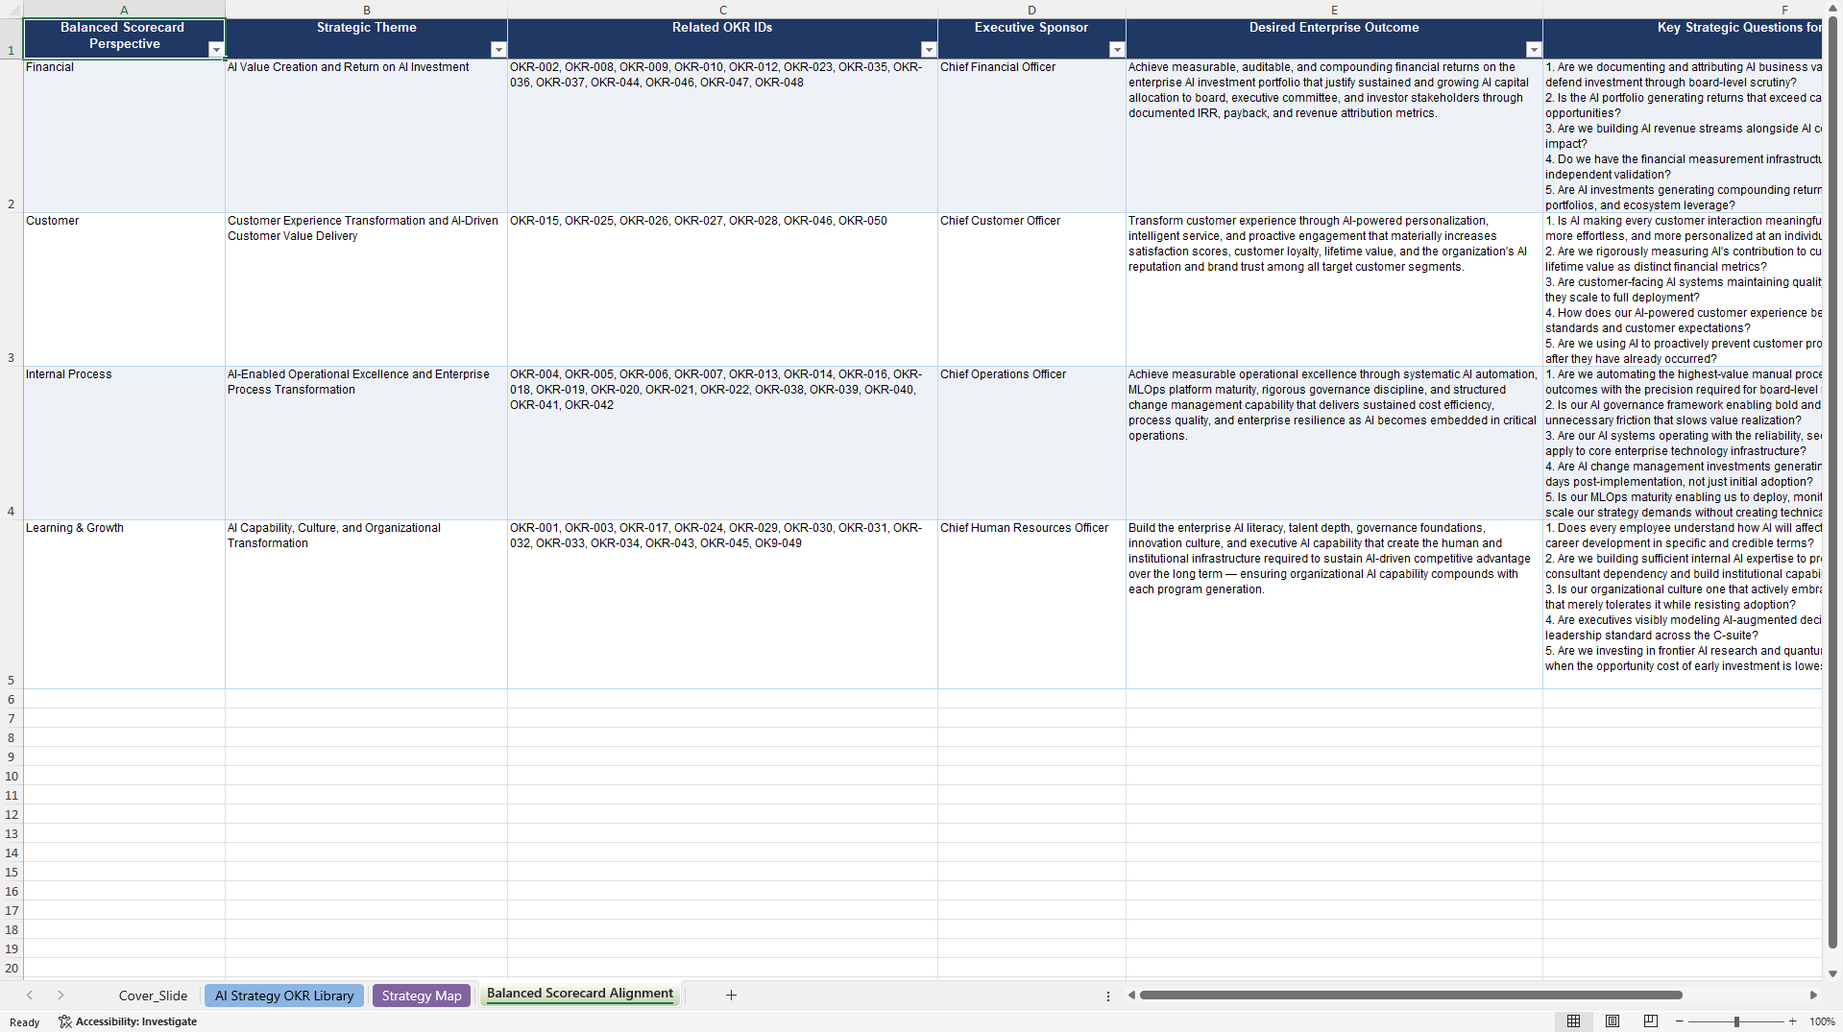Select Chief Financial Officer cell
The width and height of the screenshot is (1843, 1032).
pyautogui.click(x=1031, y=135)
